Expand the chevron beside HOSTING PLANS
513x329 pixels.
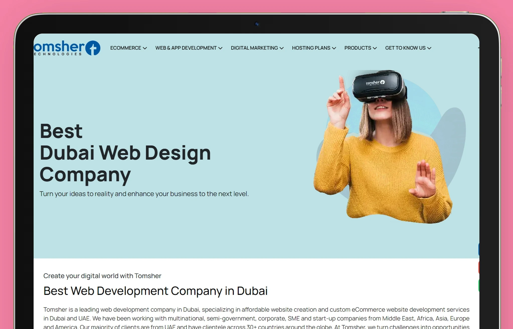click(x=334, y=48)
